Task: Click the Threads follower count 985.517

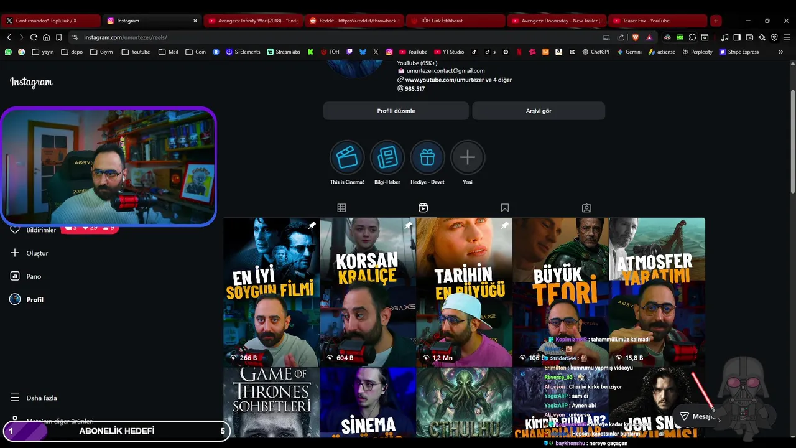Action: [x=410, y=89]
